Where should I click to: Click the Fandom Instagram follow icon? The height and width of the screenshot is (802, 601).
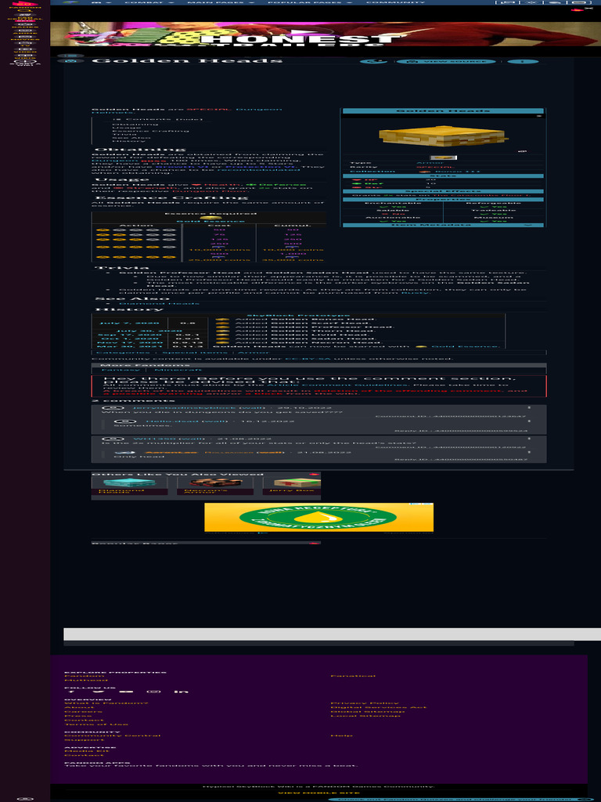click(155, 692)
